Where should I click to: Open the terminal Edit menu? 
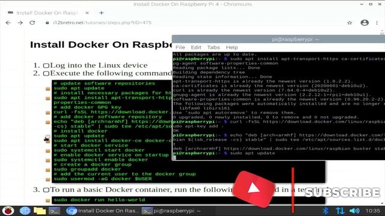[196, 47]
